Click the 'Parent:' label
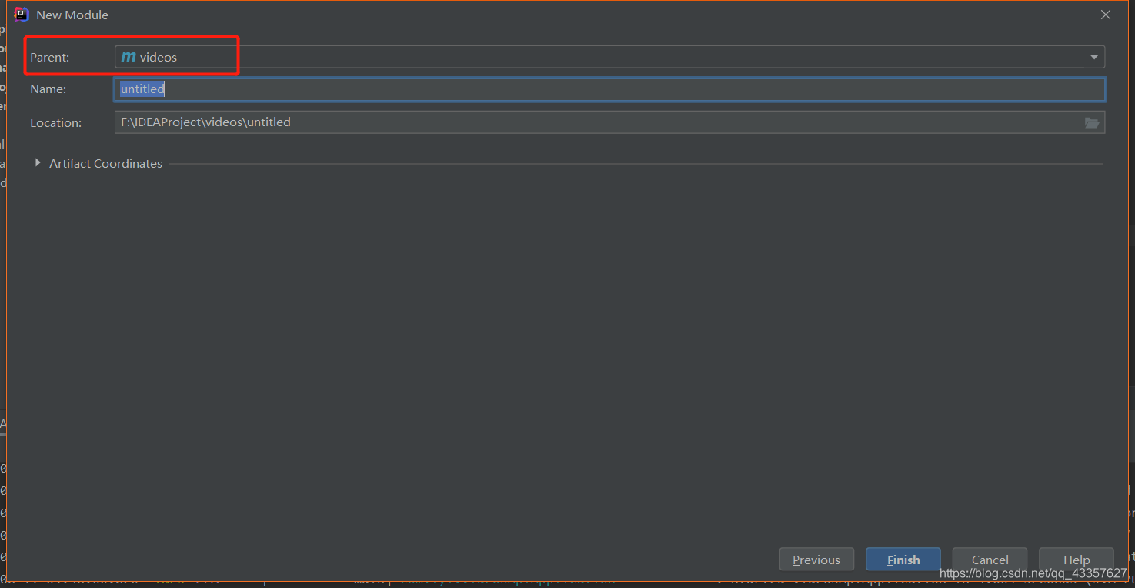This screenshot has width=1135, height=588. (x=49, y=57)
